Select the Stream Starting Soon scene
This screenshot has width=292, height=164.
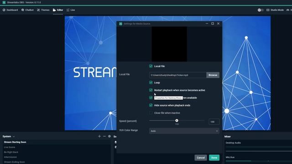57,142
